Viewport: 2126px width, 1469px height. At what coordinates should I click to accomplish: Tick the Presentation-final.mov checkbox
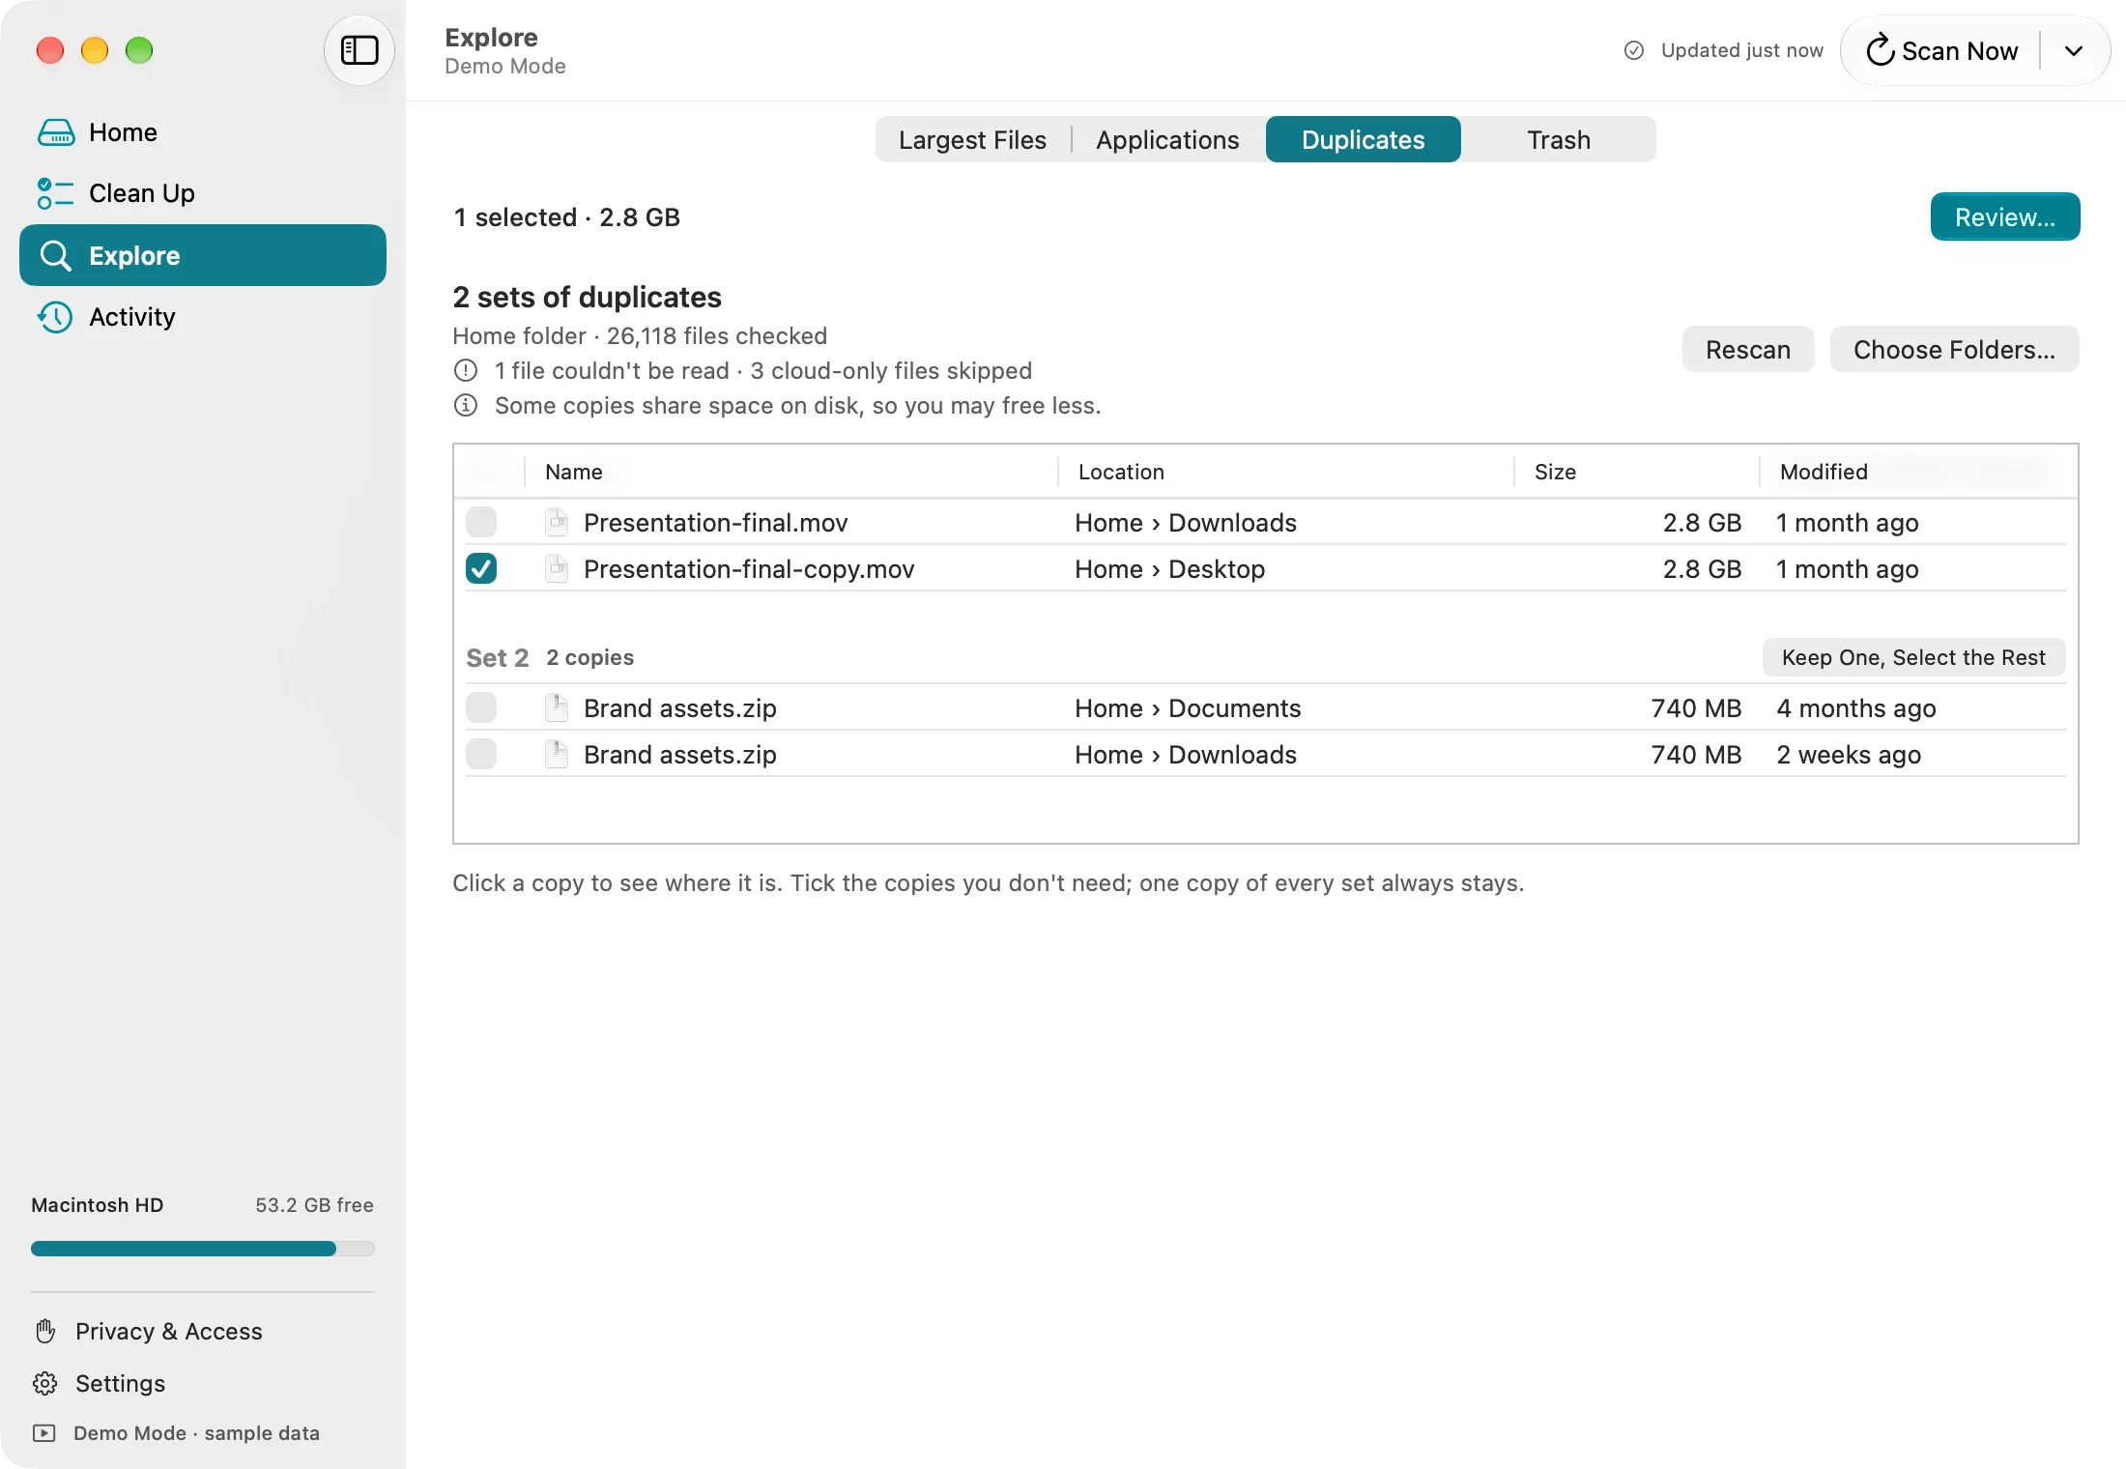click(x=481, y=522)
